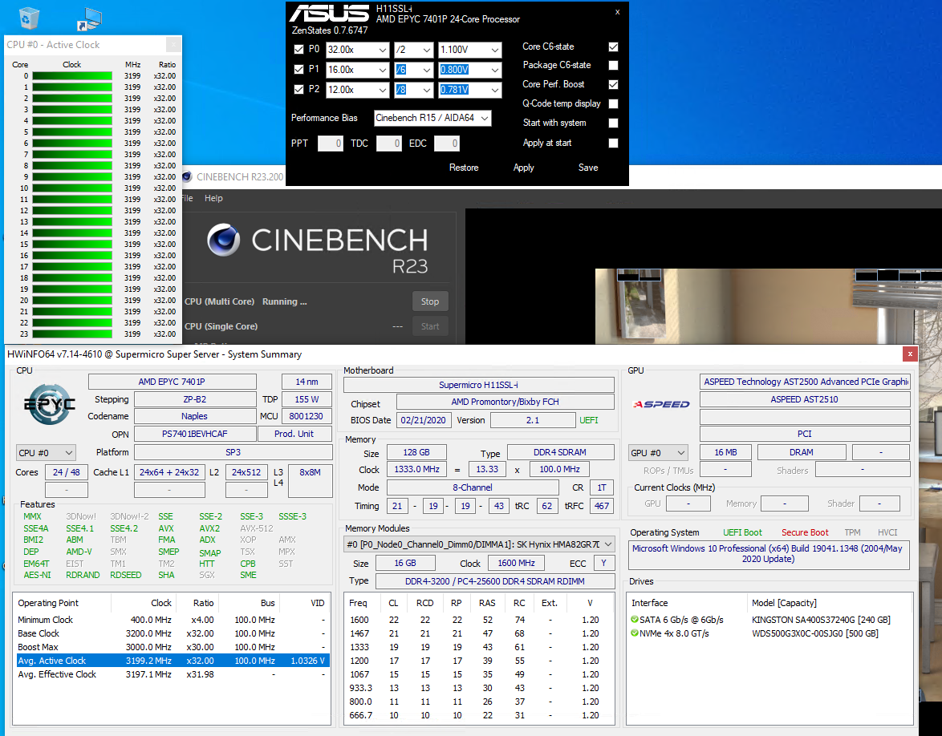
Task: Click the PPT value input field
Action: click(331, 144)
